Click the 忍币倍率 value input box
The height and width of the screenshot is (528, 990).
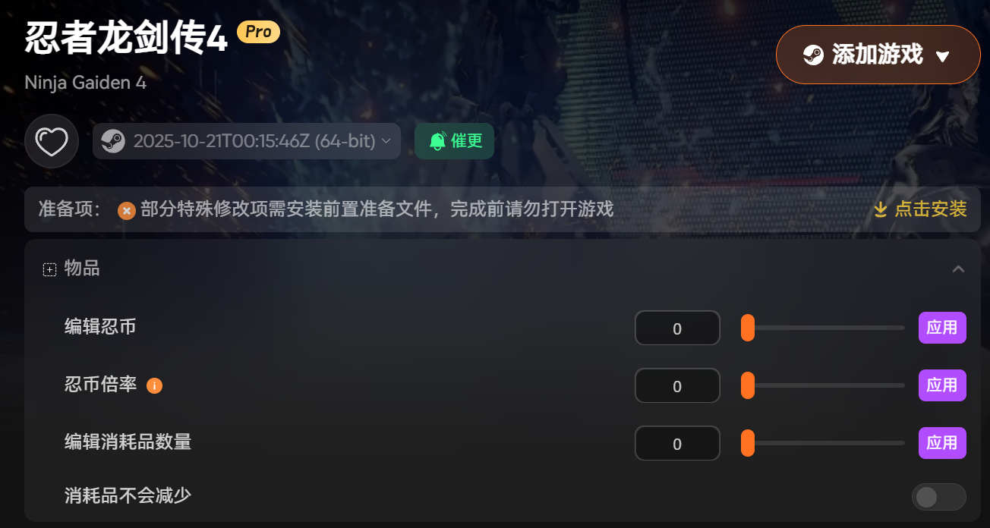pos(677,385)
